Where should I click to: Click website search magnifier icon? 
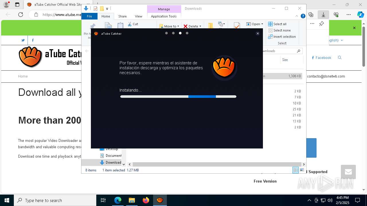[x=340, y=58]
